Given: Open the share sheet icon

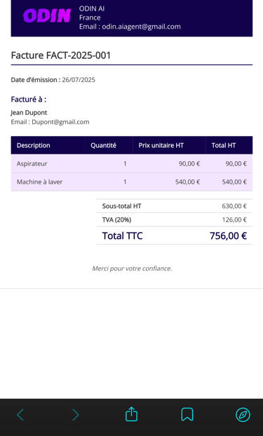Looking at the screenshot, I should tap(131, 414).
